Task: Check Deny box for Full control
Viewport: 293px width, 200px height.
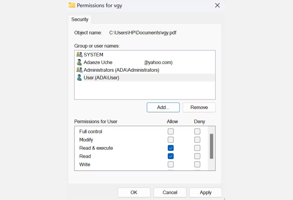Action: coord(197,132)
